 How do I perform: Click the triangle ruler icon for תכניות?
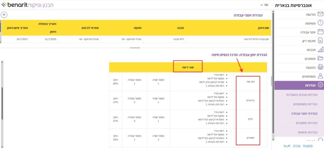click(x=320, y=49)
